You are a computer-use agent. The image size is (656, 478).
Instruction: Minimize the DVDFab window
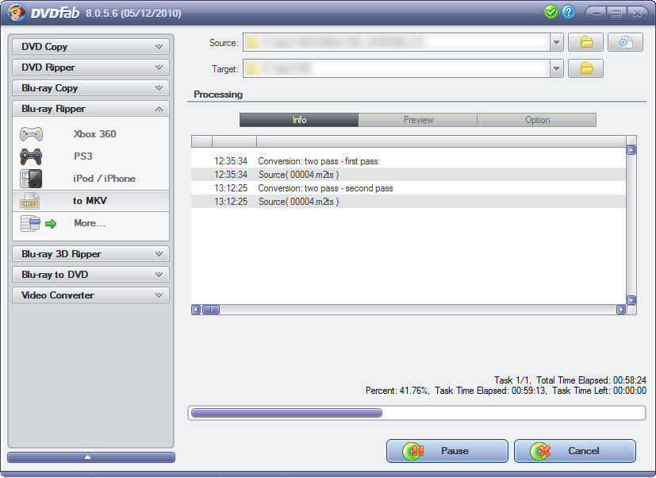pyautogui.click(x=596, y=13)
